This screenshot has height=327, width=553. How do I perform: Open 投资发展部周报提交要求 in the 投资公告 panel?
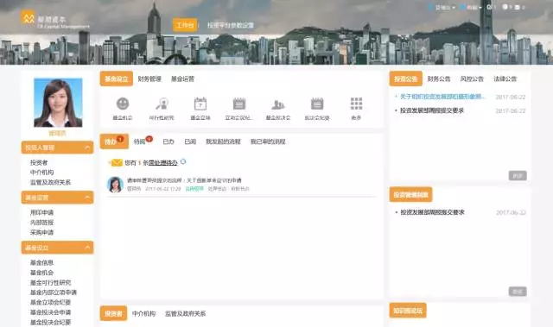[x=432, y=110]
